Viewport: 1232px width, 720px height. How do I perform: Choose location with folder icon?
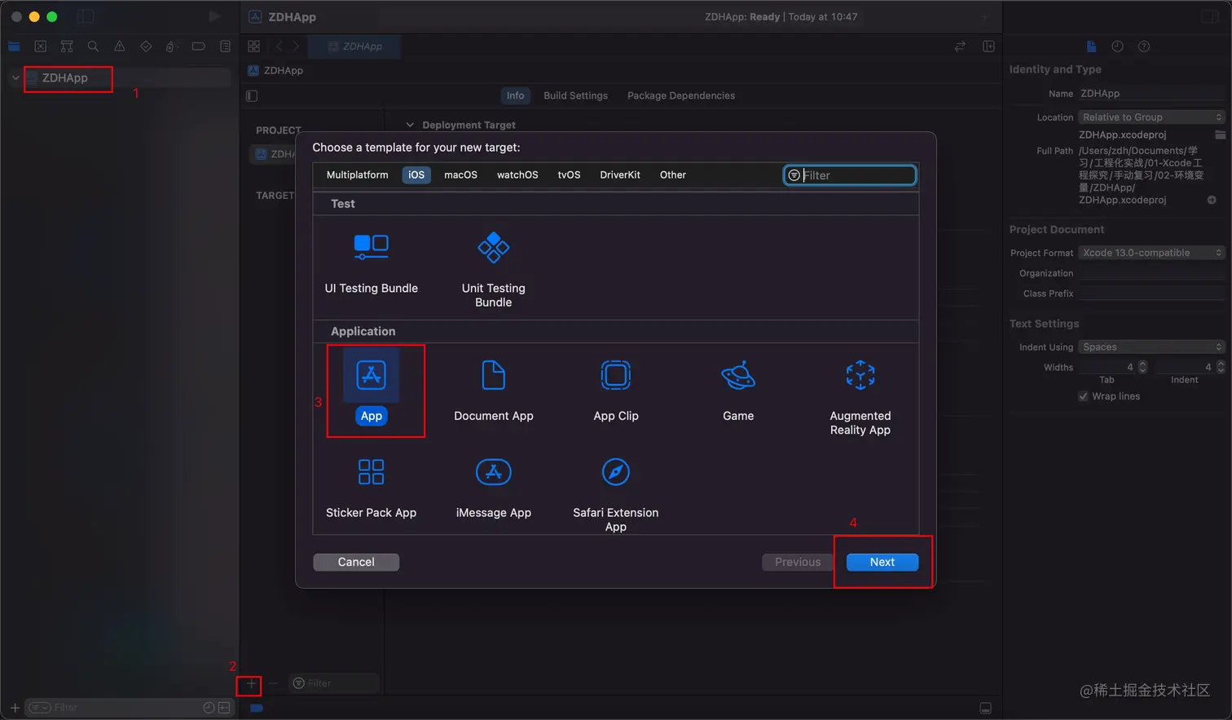1220,135
